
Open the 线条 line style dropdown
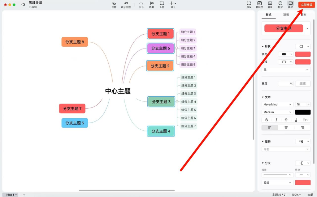tap(277, 175)
